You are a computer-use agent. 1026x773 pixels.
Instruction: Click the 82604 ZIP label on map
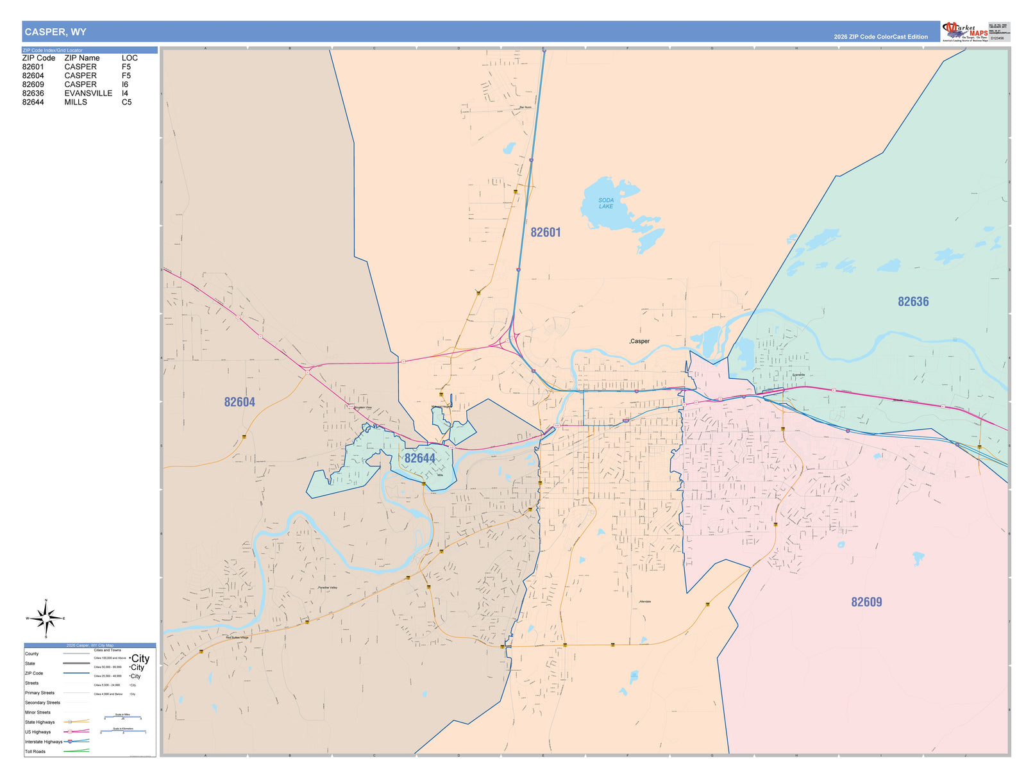[x=239, y=402]
